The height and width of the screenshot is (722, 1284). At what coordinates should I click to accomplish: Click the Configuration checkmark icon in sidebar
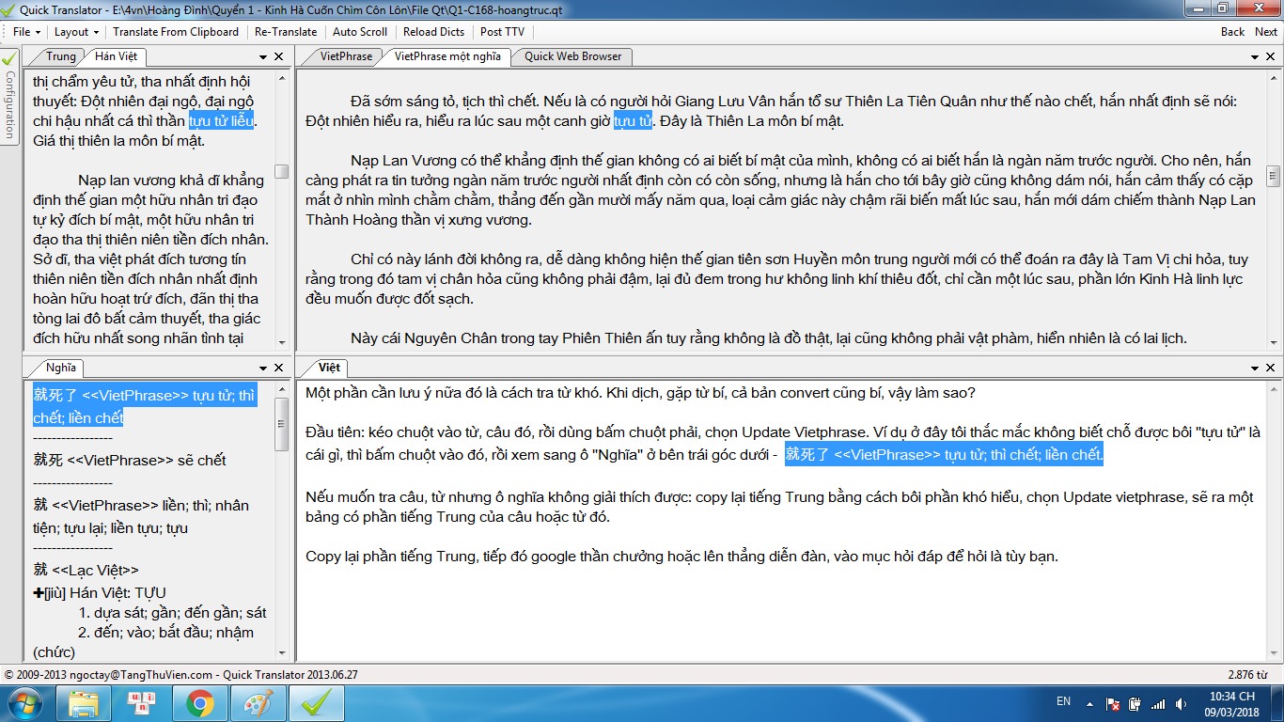(9, 58)
